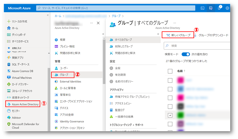Click the Azure Active Directory menu scrollbar

[104, 61]
